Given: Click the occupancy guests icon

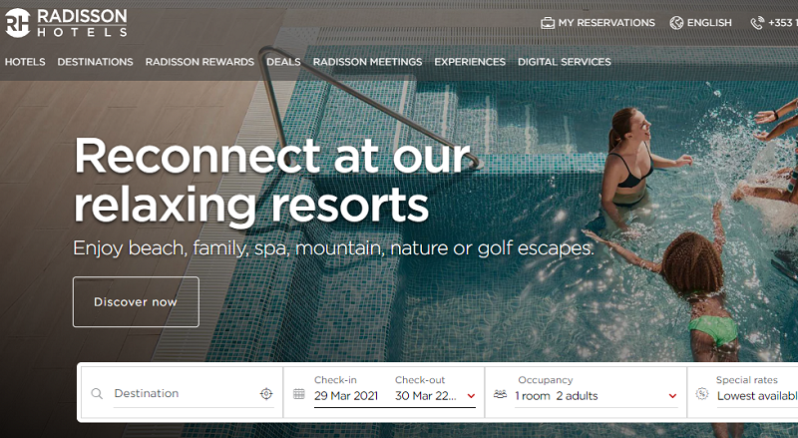Looking at the screenshot, I should [x=501, y=394].
